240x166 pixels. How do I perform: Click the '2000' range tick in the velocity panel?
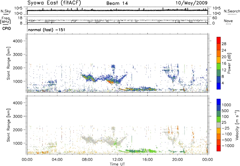pos(18,130)
